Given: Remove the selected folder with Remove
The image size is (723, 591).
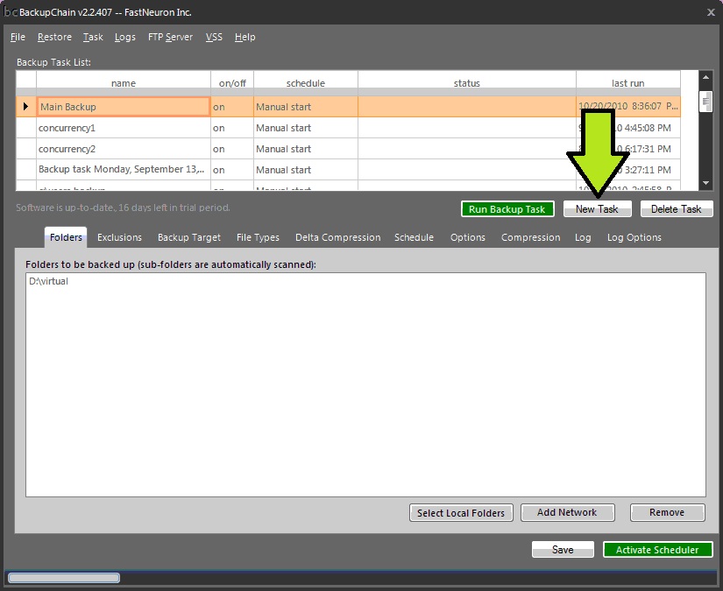Looking at the screenshot, I should pos(667,513).
